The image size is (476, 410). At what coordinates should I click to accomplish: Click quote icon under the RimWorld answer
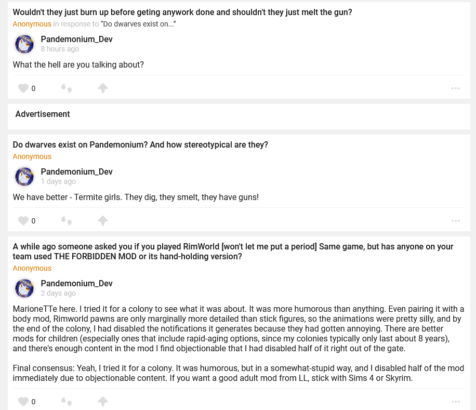(x=67, y=402)
